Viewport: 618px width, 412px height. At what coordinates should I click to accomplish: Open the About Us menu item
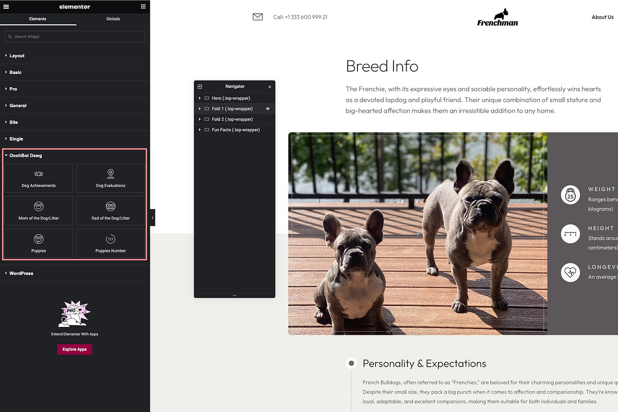603,17
